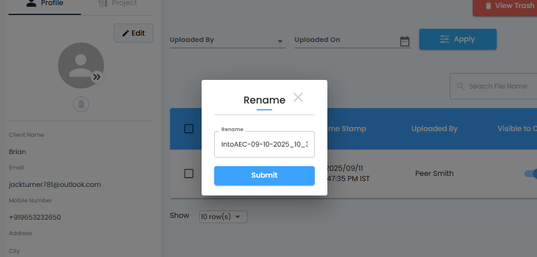
Task: Click the delete photo trash icon below avatar
Action: [81, 104]
